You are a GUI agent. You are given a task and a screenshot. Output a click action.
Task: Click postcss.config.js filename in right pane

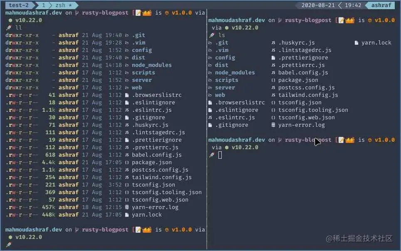pos(307,88)
